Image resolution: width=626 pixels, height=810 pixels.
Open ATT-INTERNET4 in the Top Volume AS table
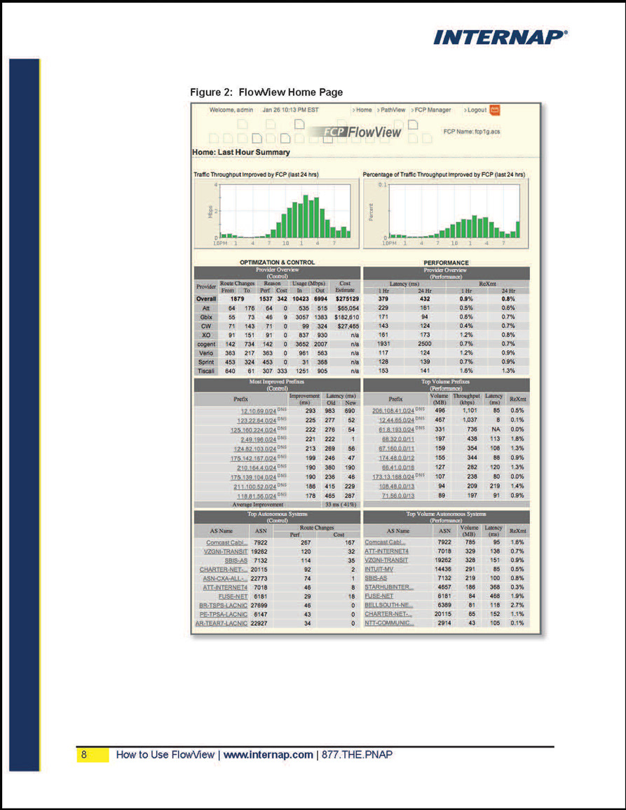387,551
